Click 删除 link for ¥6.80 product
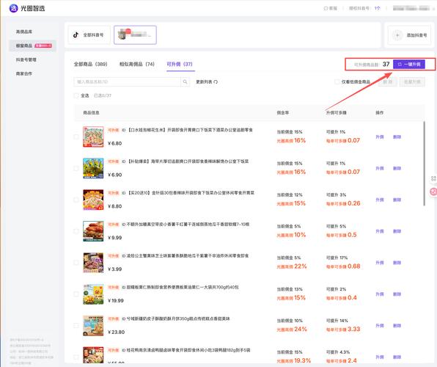 [397, 137]
